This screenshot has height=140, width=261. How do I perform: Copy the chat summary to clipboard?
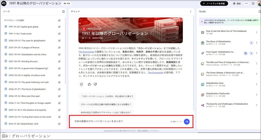tap(81, 84)
